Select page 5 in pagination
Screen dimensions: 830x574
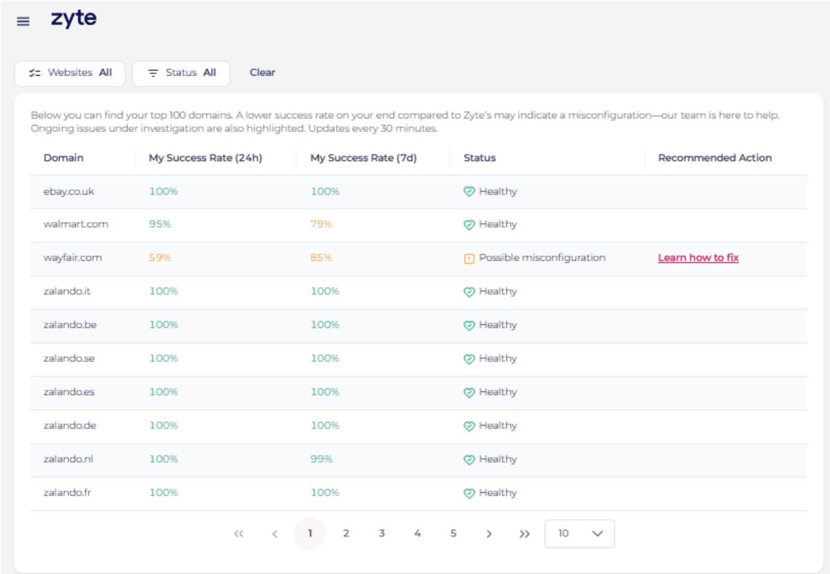pos(453,533)
